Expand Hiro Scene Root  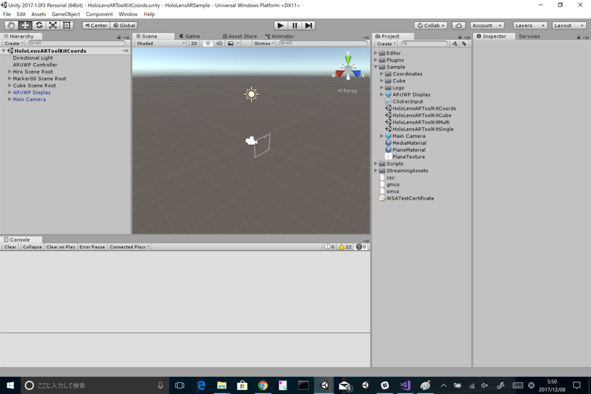coord(10,72)
